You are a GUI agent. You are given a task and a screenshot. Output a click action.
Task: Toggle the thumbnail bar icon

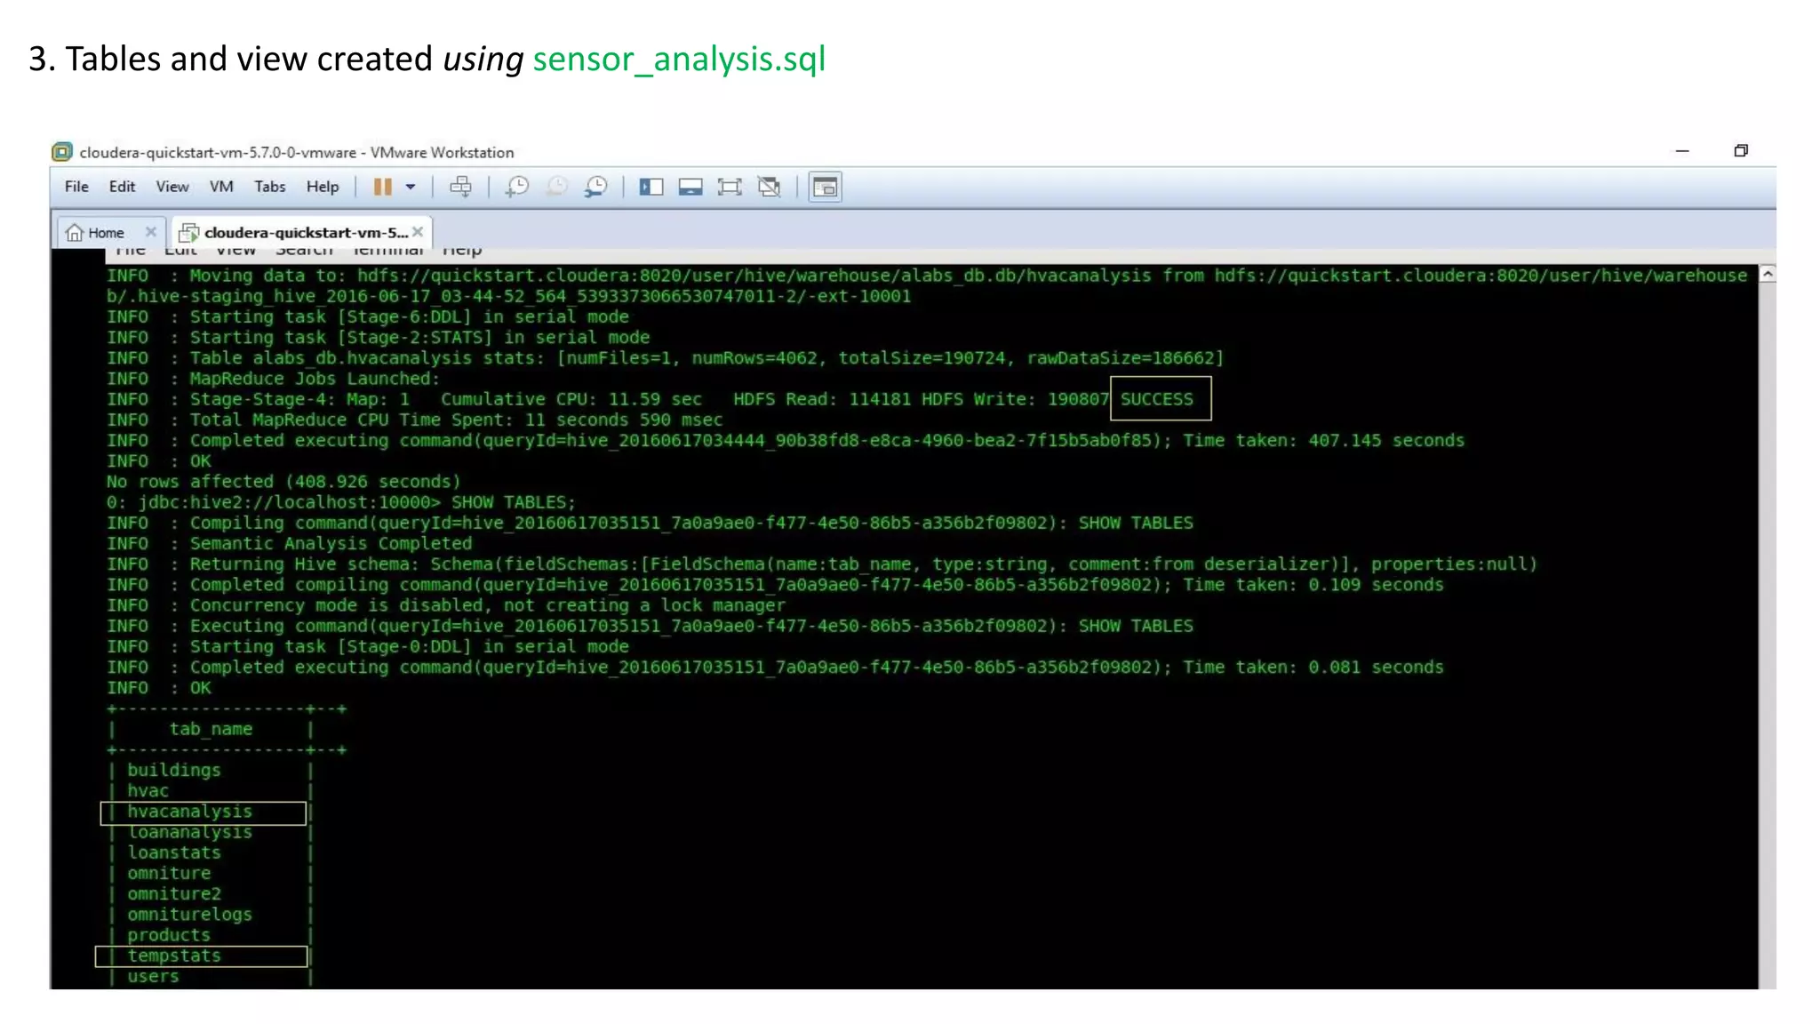pyautogui.click(x=690, y=187)
